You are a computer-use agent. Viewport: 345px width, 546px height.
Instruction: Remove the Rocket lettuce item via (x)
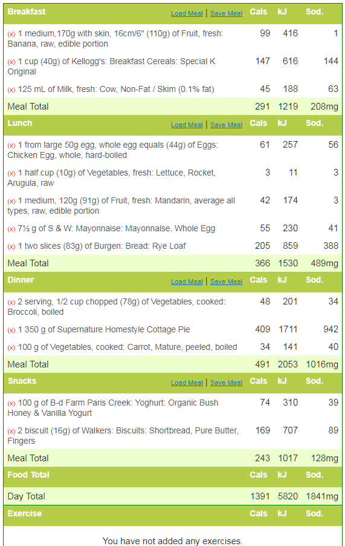pos(11,173)
